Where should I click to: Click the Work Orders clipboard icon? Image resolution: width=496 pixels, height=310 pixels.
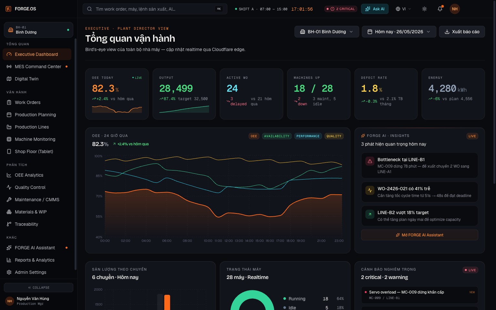9,102
